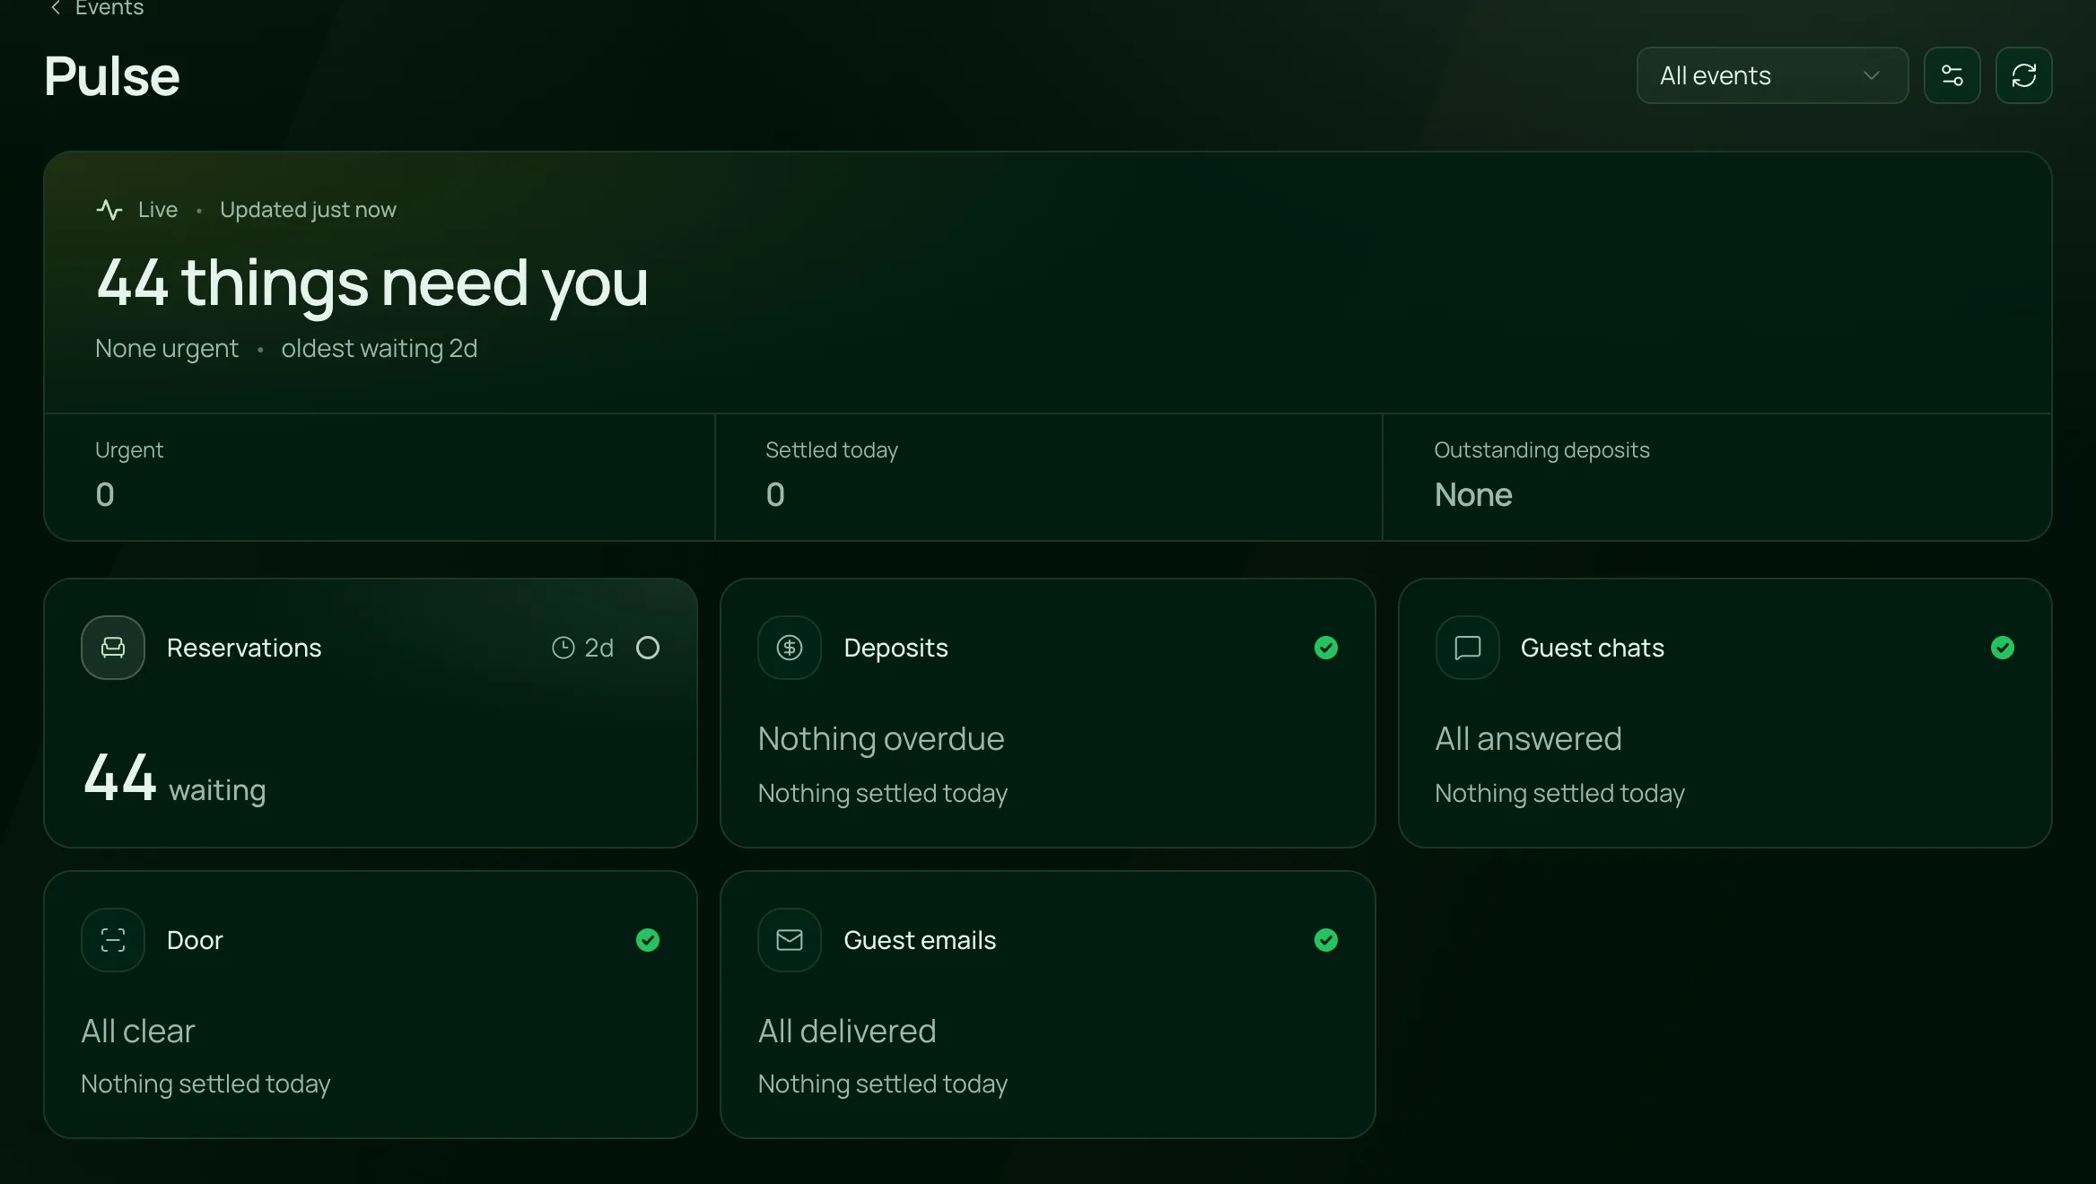Click the Door scan icon

coord(113,940)
